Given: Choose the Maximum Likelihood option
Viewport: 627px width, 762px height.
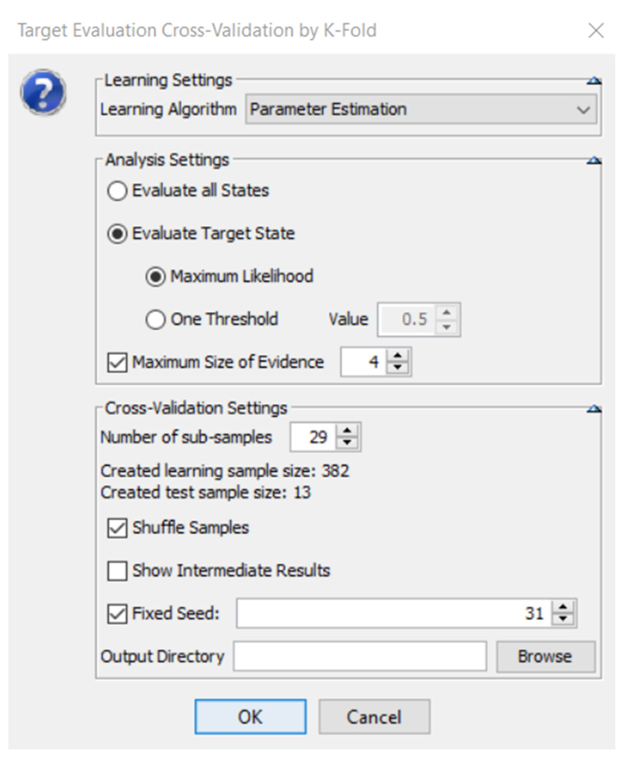Looking at the screenshot, I should point(155,277).
